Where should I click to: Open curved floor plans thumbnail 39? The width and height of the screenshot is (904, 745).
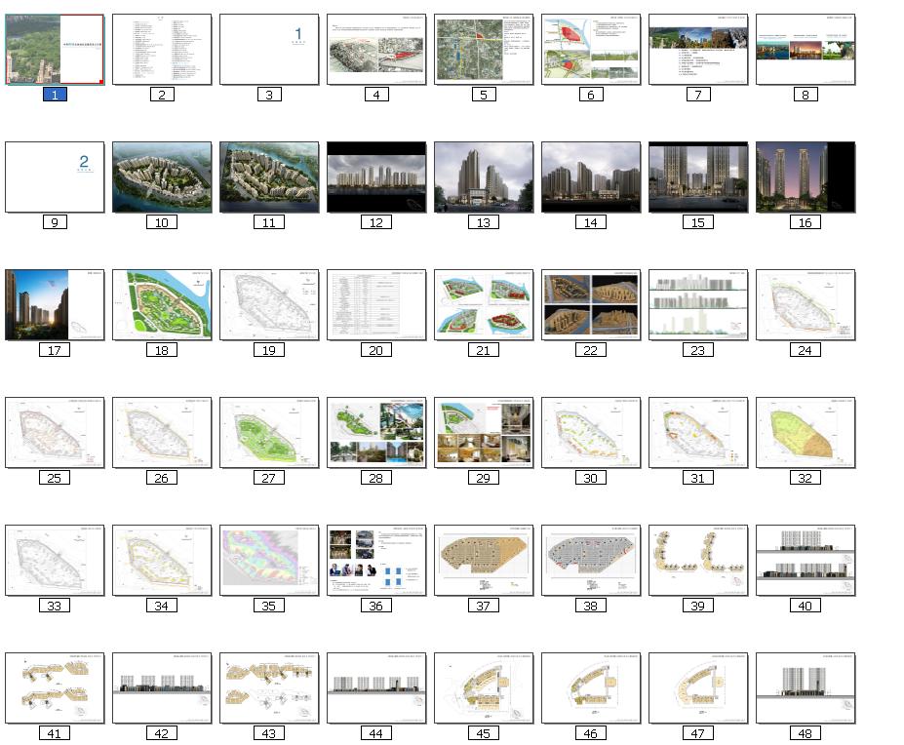click(x=698, y=560)
